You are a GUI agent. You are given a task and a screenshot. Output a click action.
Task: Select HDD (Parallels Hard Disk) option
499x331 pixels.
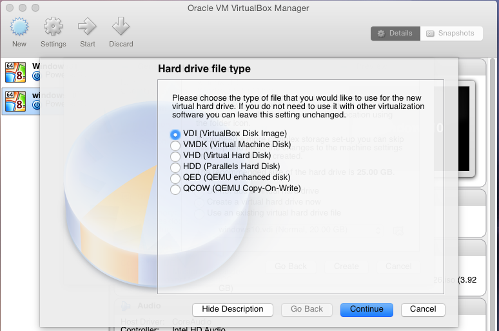point(175,167)
